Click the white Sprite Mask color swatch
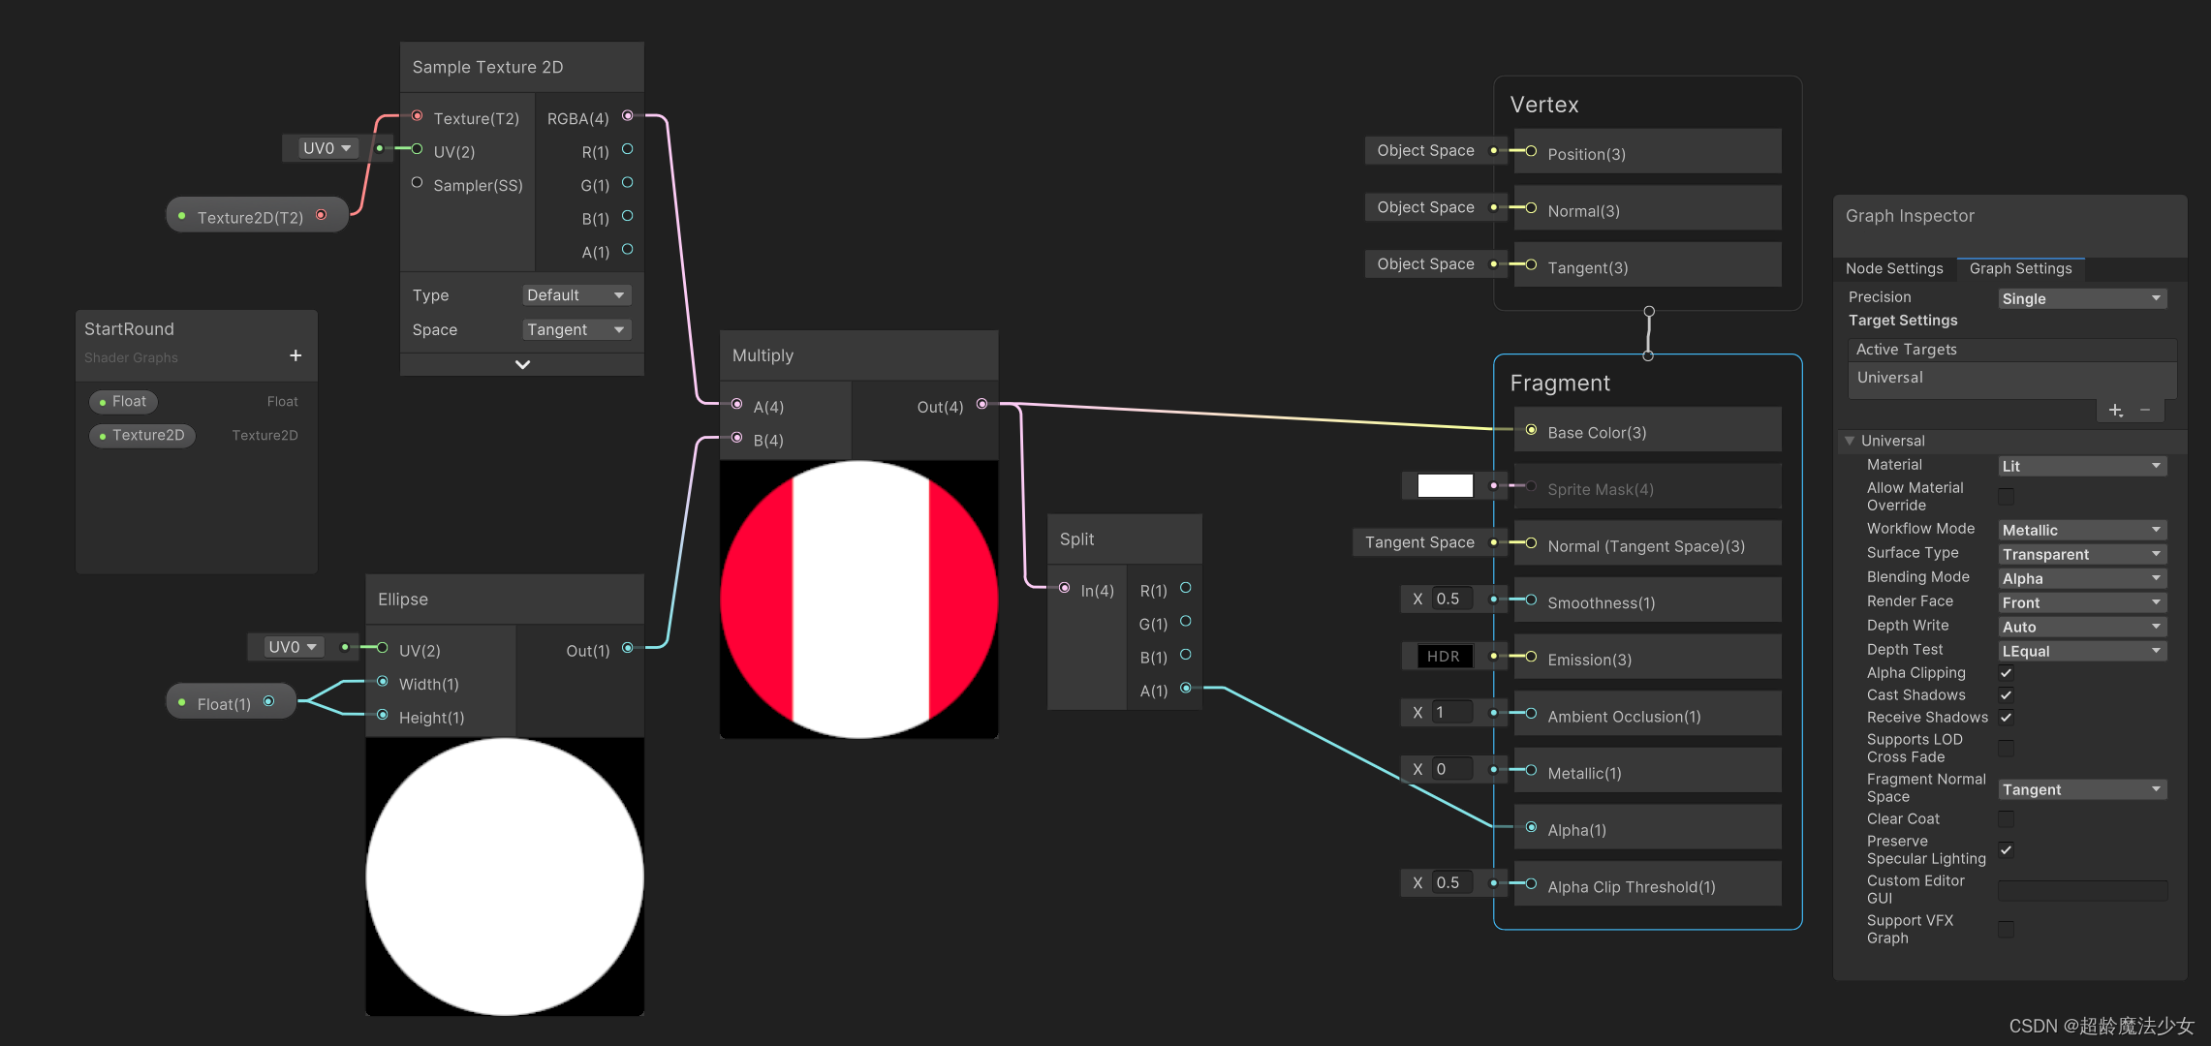 [1445, 485]
